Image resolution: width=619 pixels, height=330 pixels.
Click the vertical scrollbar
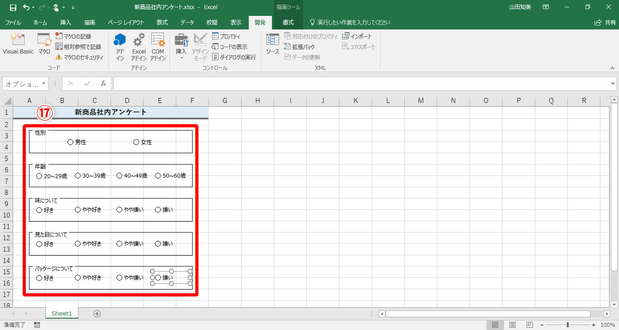pos(614,187)
